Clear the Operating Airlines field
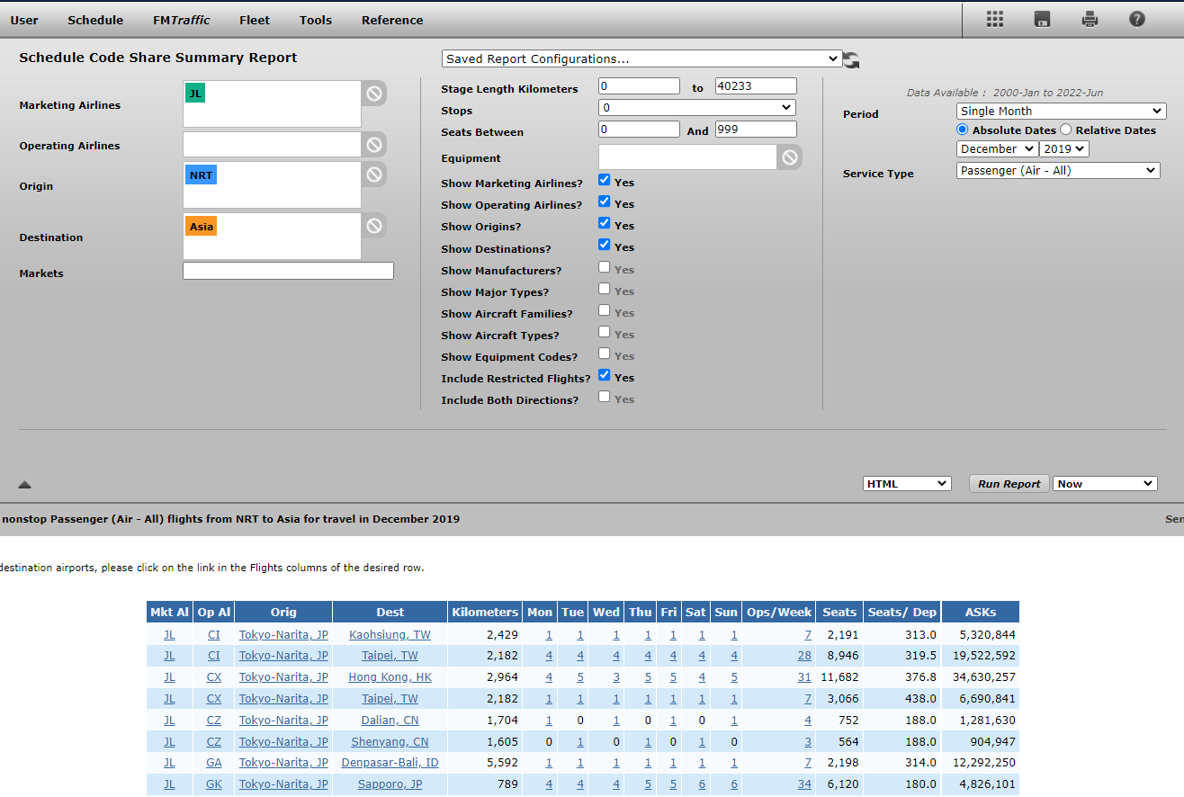 tap(374, 144)
